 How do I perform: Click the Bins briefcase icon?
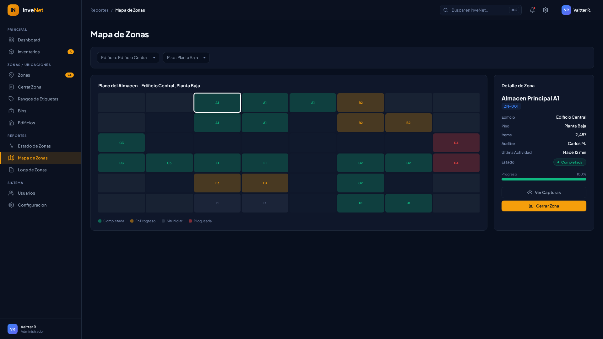pyautogui.click(x=11, y=111)
